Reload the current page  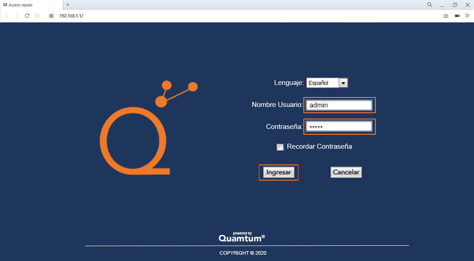click(27, 16)
